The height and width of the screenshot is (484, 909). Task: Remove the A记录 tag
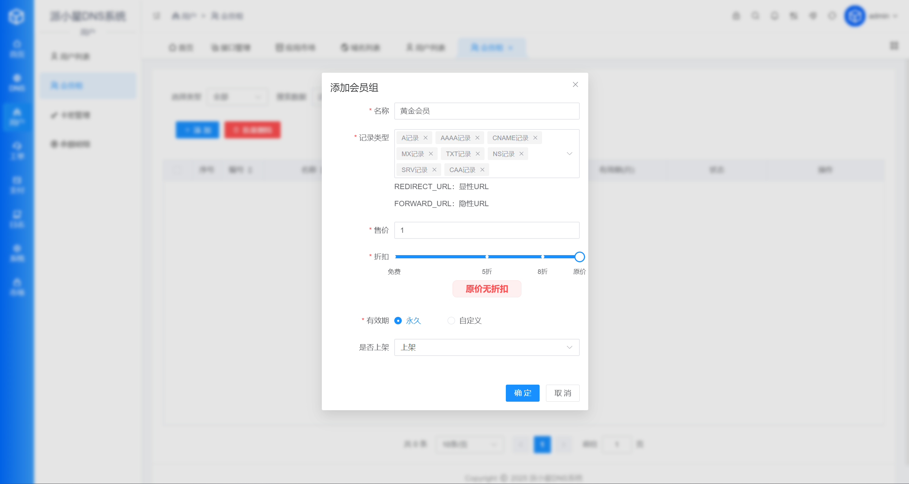point(425,138)
